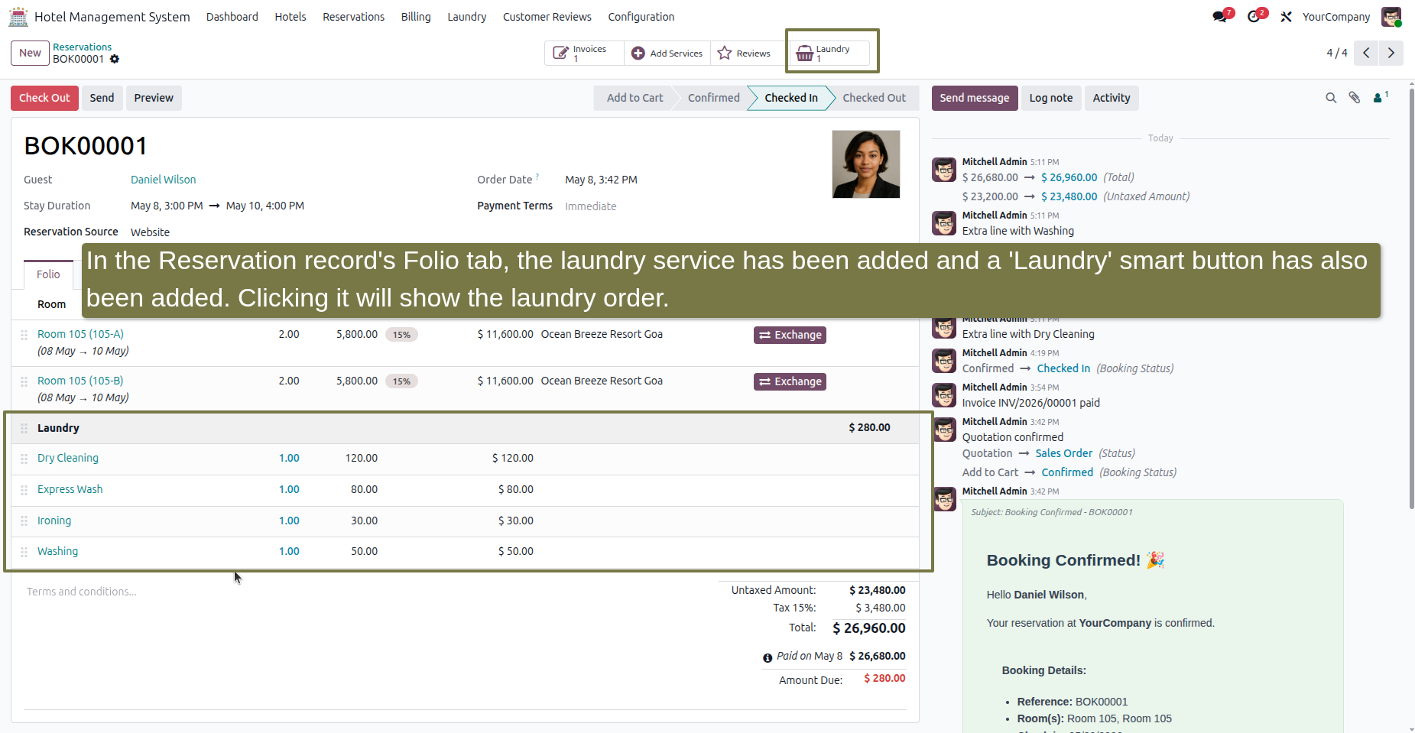Click the gear icon next to BOK00001

[x=115, y=59]
